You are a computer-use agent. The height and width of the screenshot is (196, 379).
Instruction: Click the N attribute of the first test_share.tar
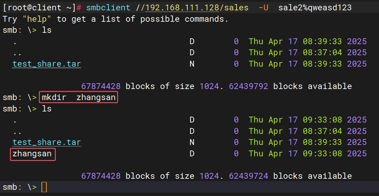pos(192,64)
